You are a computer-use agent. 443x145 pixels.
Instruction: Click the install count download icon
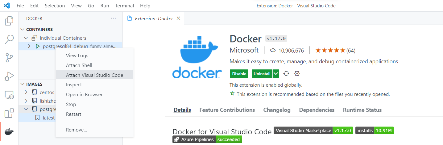[x=273, y=50]
